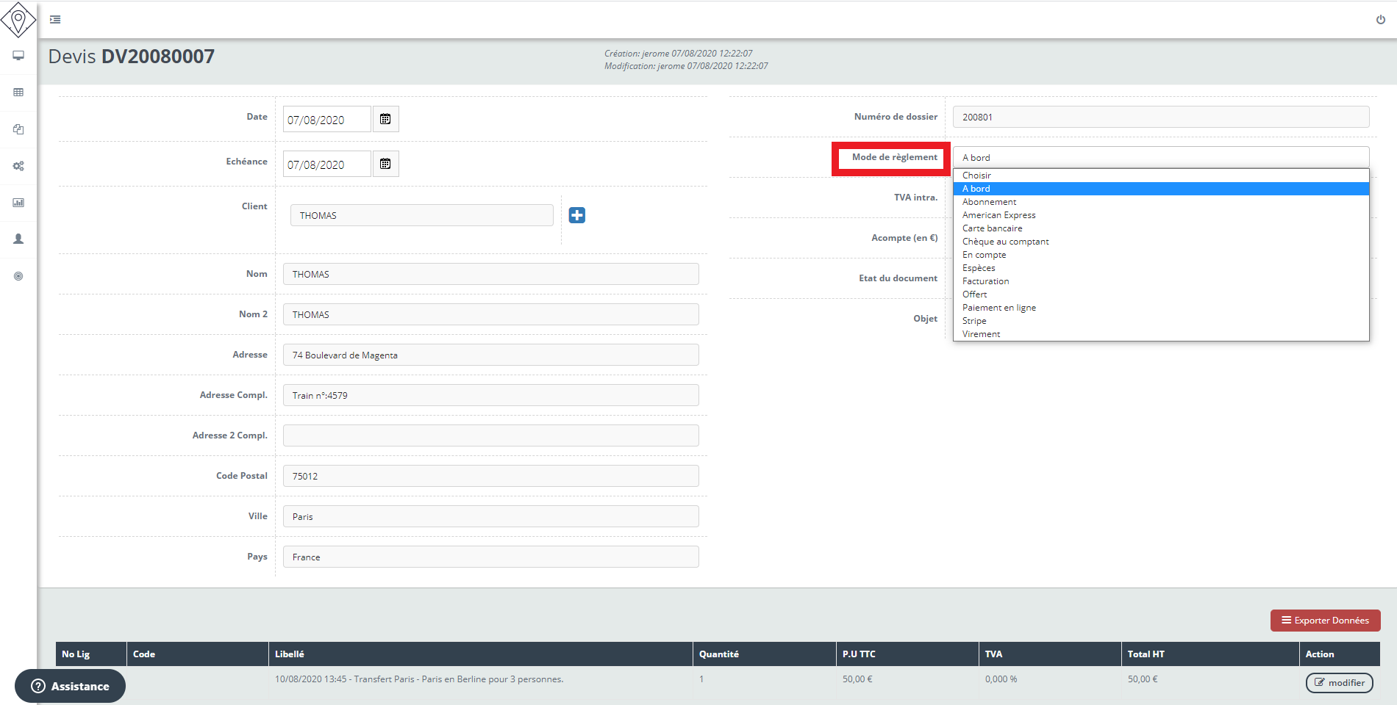This screenshot has width=1397, height=705.
Task: Open the calendar picker for Echéance
Action: click(x=385, y=164)
